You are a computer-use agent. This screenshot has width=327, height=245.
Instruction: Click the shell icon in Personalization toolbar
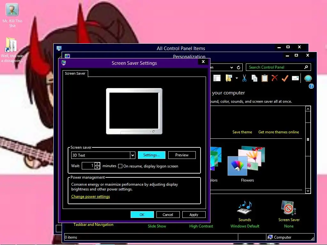[x=308, y=78]
